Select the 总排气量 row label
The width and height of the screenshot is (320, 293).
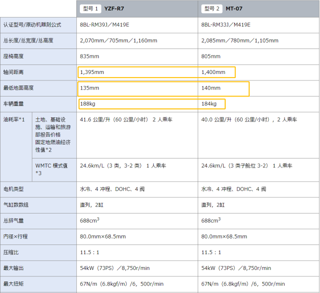click(x=13, y=220)
